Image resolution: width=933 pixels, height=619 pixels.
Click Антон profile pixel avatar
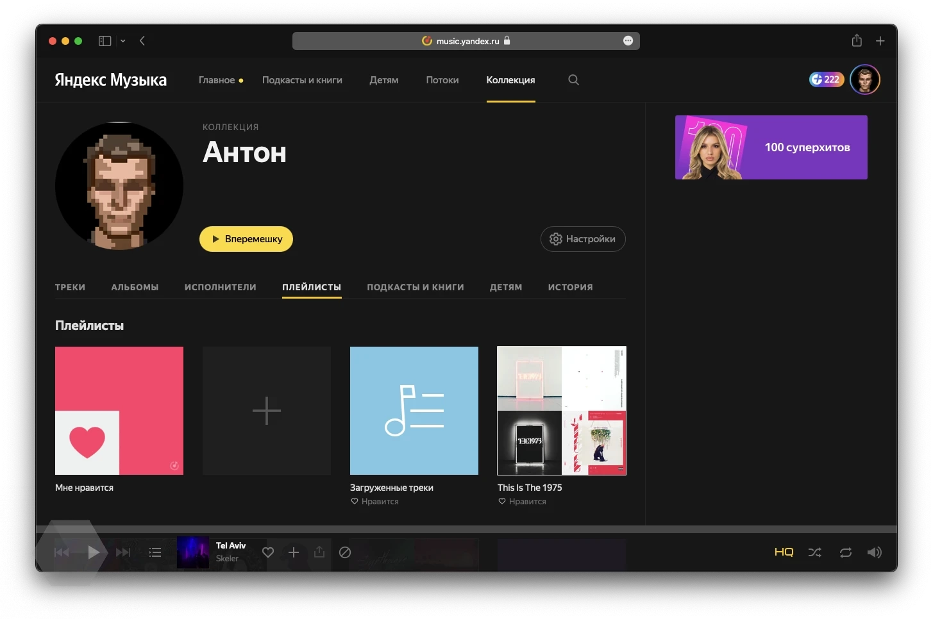[119, 186]
